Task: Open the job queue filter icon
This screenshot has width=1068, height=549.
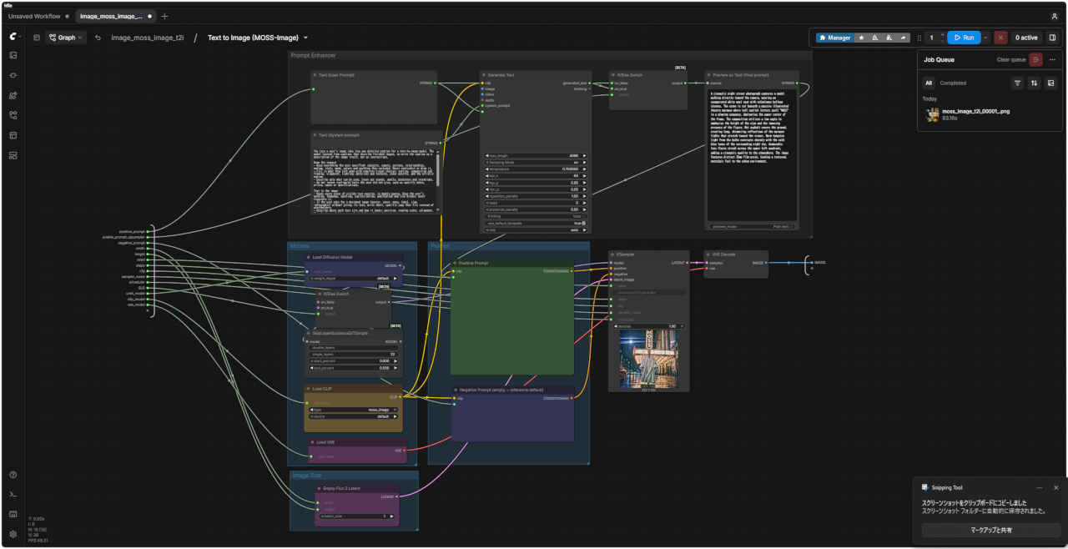Action: [1017, 83]
